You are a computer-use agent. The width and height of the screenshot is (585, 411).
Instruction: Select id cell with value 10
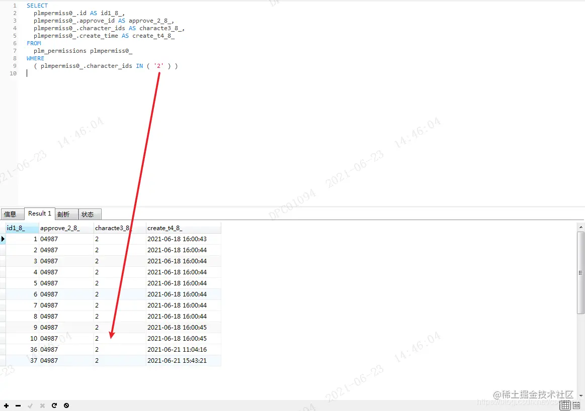(x=22, y=338)
